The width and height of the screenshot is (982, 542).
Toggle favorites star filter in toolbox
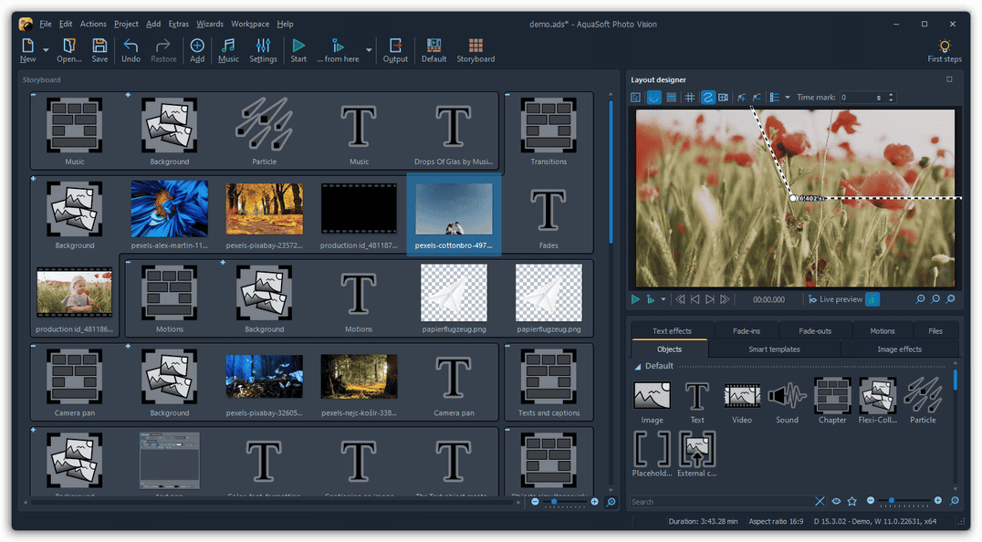pyautogui.click(x=851, y=501)
